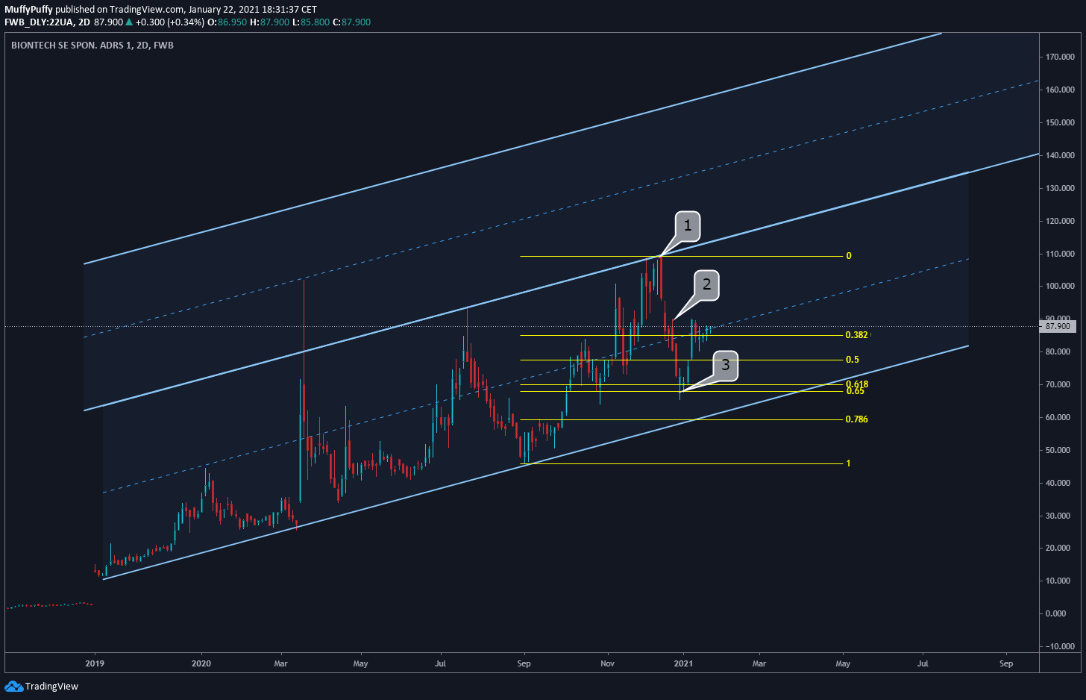Click the 160.000 price axis label
1086x700 pixels.
tap(1060, 90)
